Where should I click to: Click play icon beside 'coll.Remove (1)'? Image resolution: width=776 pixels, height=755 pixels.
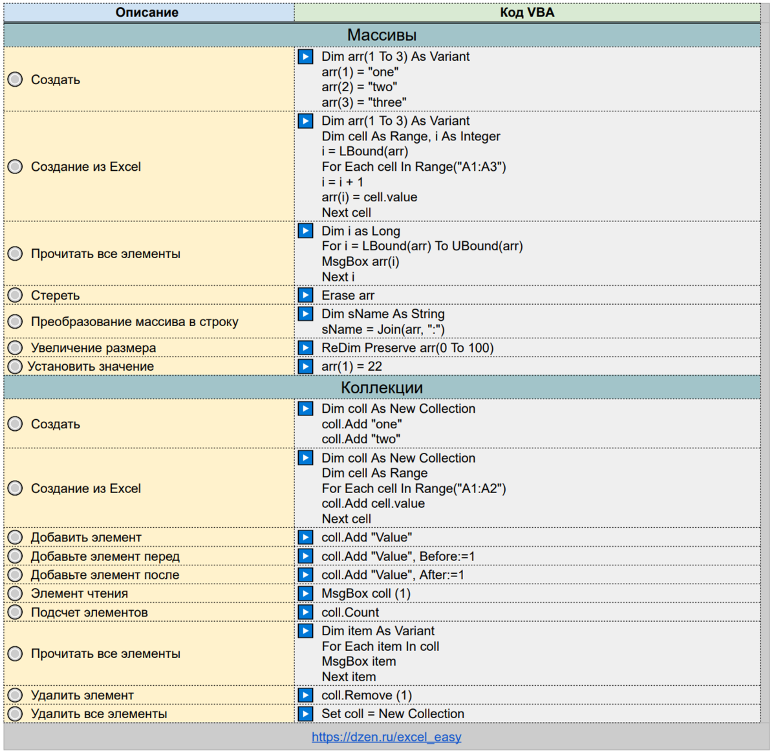(305, 695)
